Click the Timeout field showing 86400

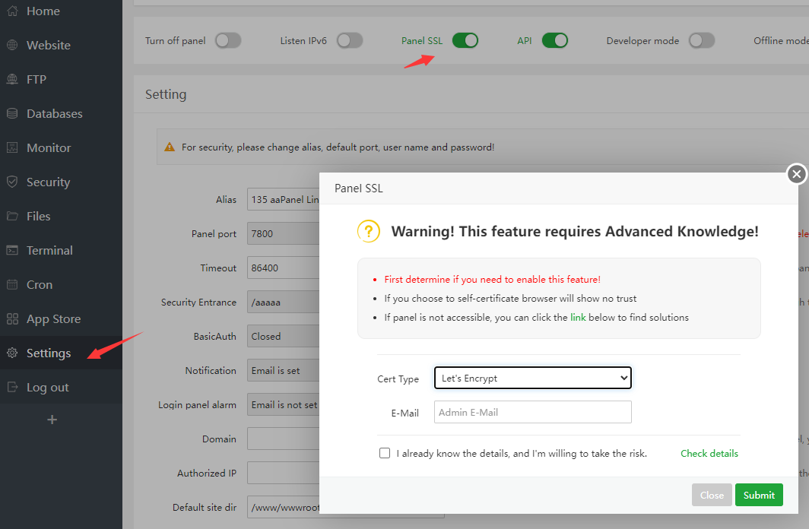(284, 268)
